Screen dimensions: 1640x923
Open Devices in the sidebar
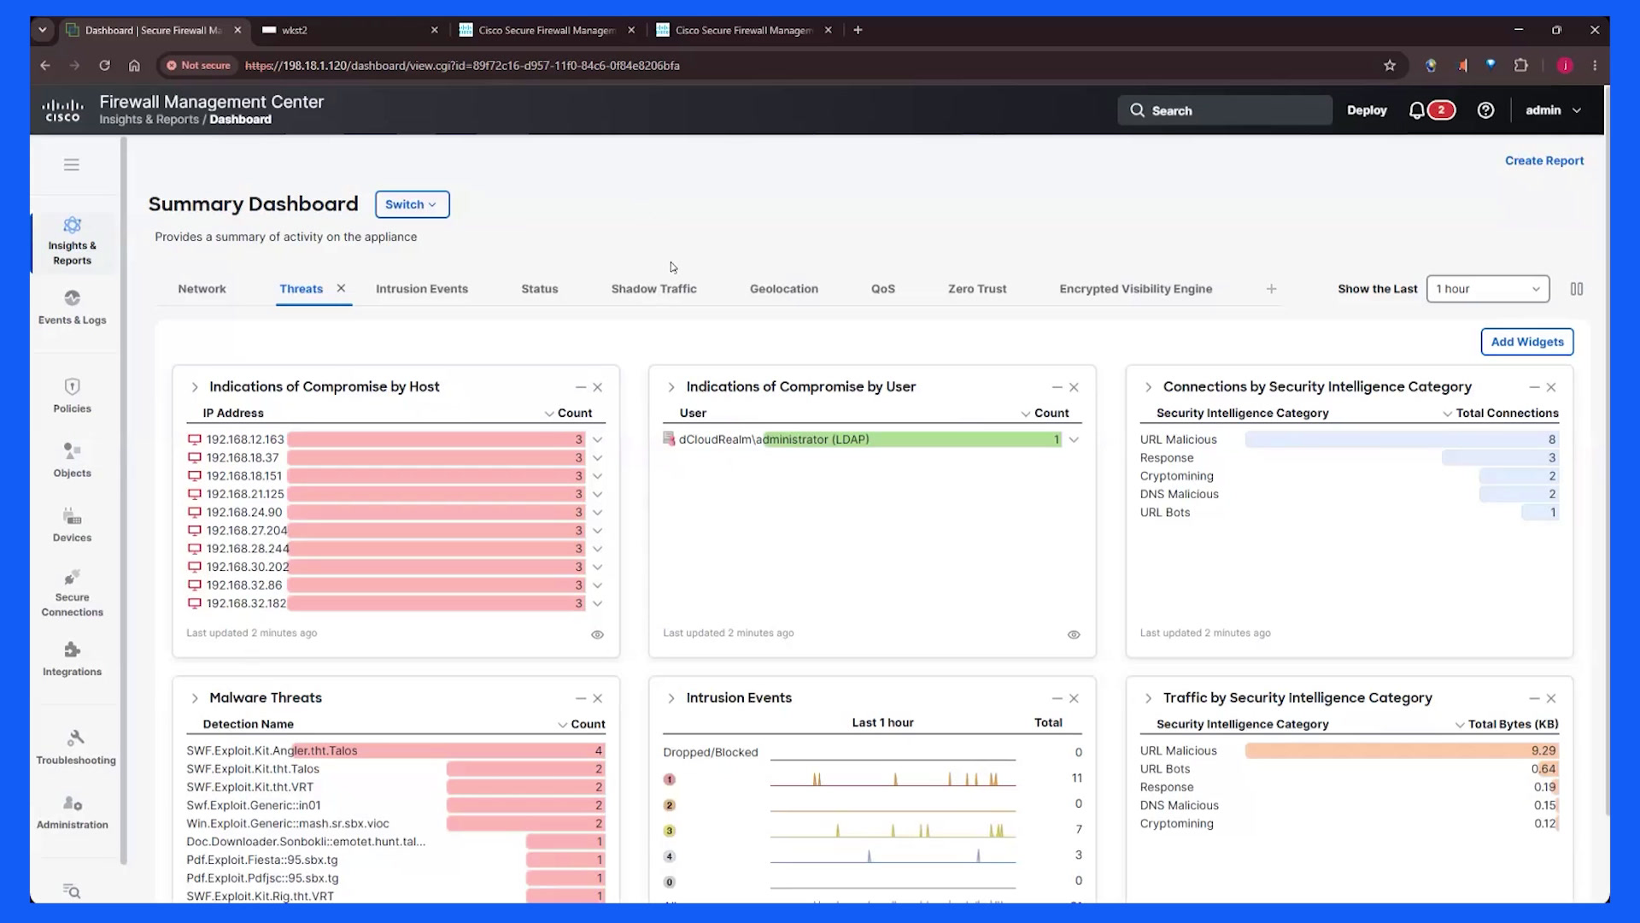pyautogui.click(x=72, y=525)
